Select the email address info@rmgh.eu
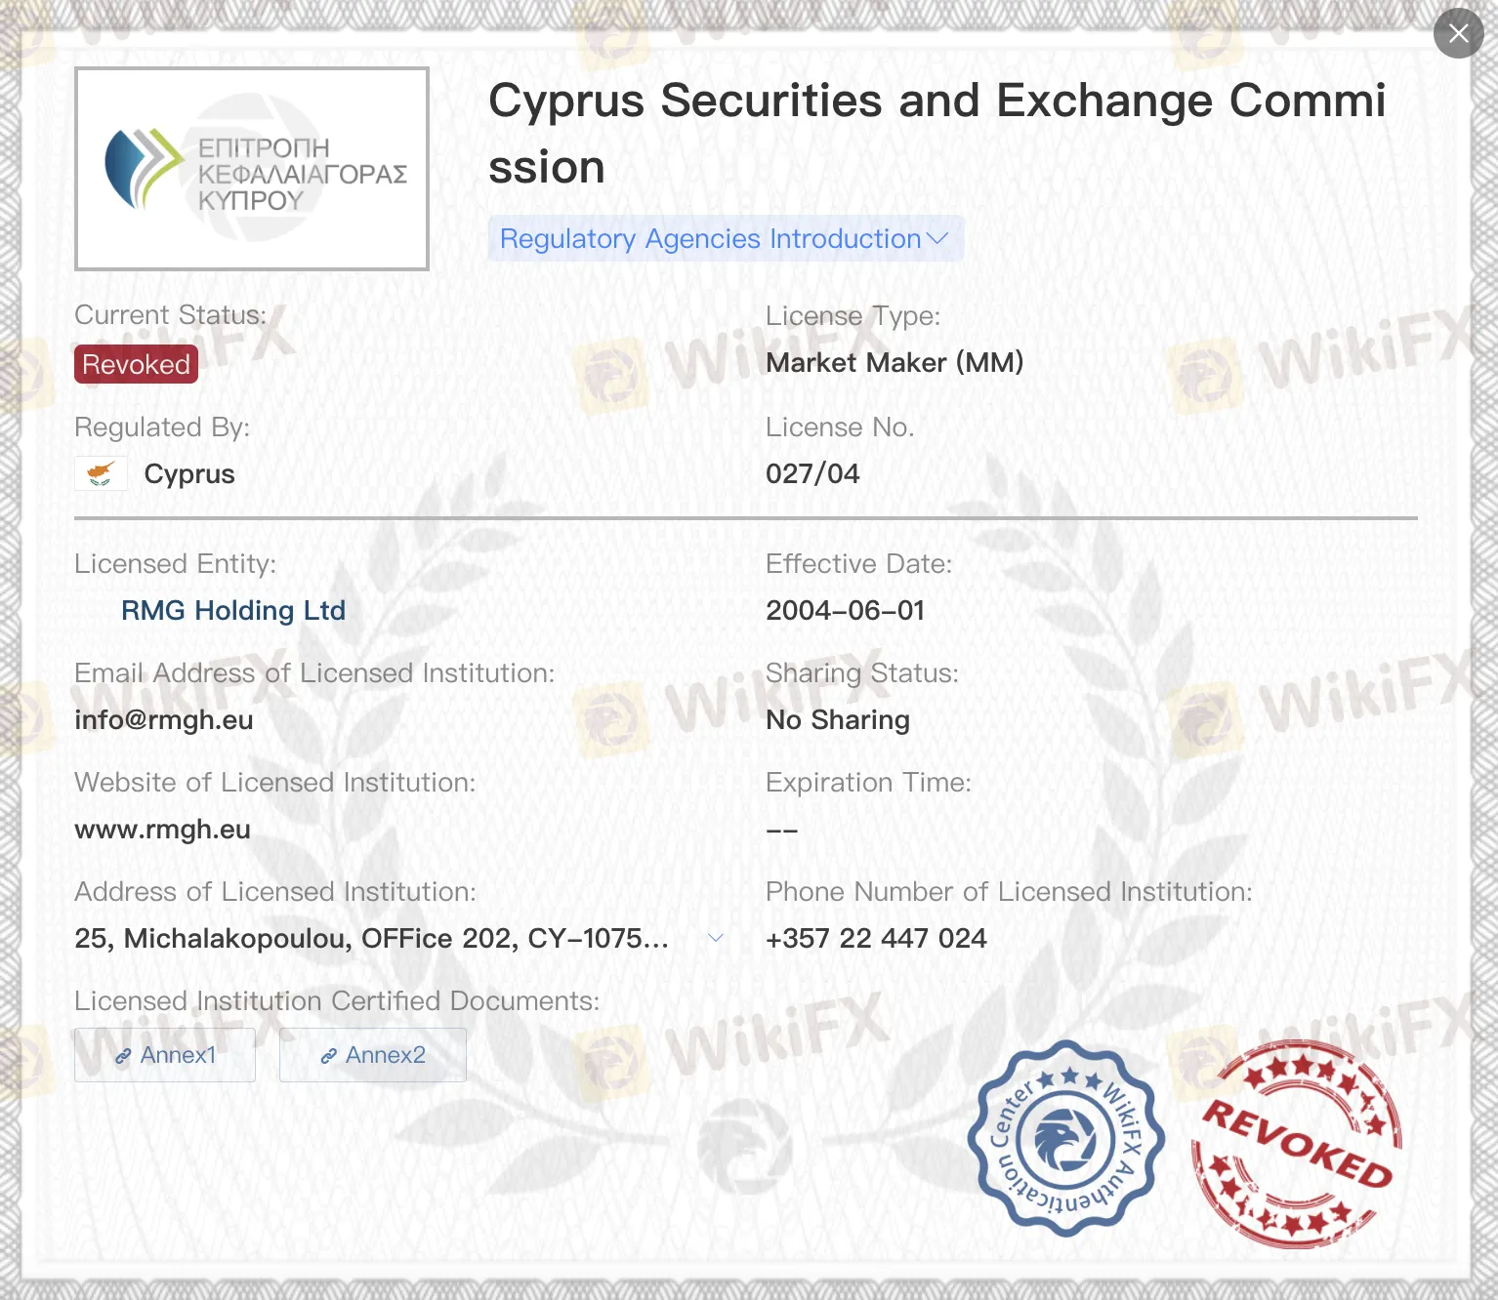The image size is (1498, 1300). (163, 720)
